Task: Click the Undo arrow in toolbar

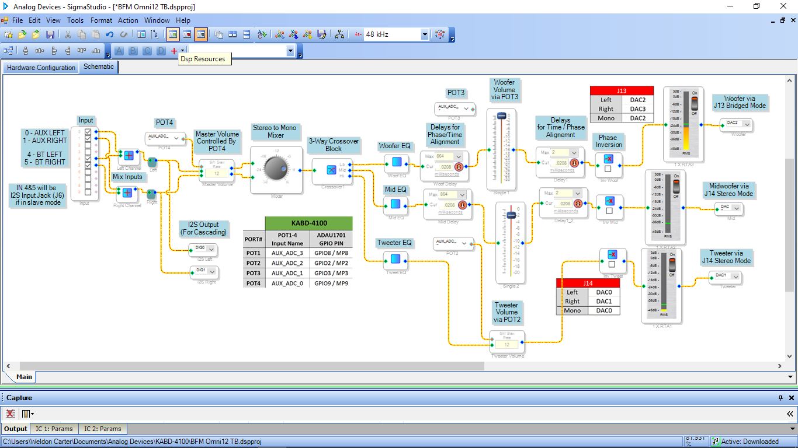Action: pyautogui.click(x=109, y=35)
